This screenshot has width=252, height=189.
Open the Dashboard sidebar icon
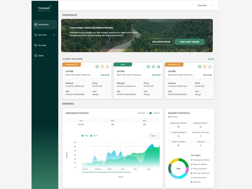36,25
